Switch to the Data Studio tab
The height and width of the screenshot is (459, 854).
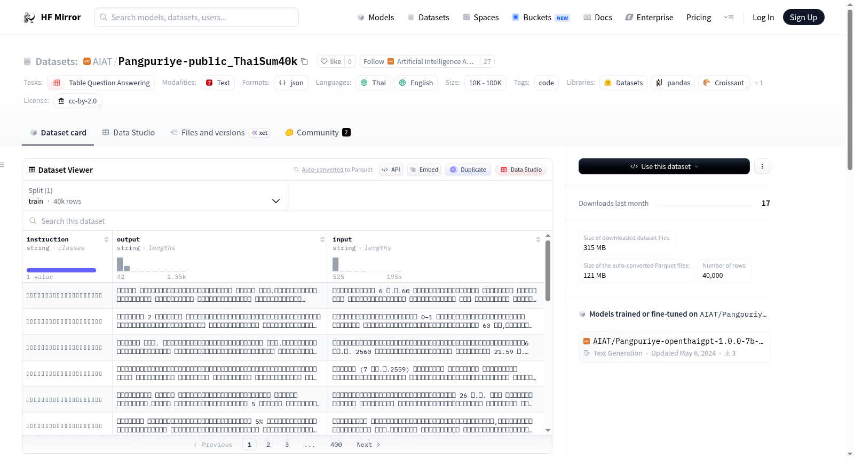(129, 133)
